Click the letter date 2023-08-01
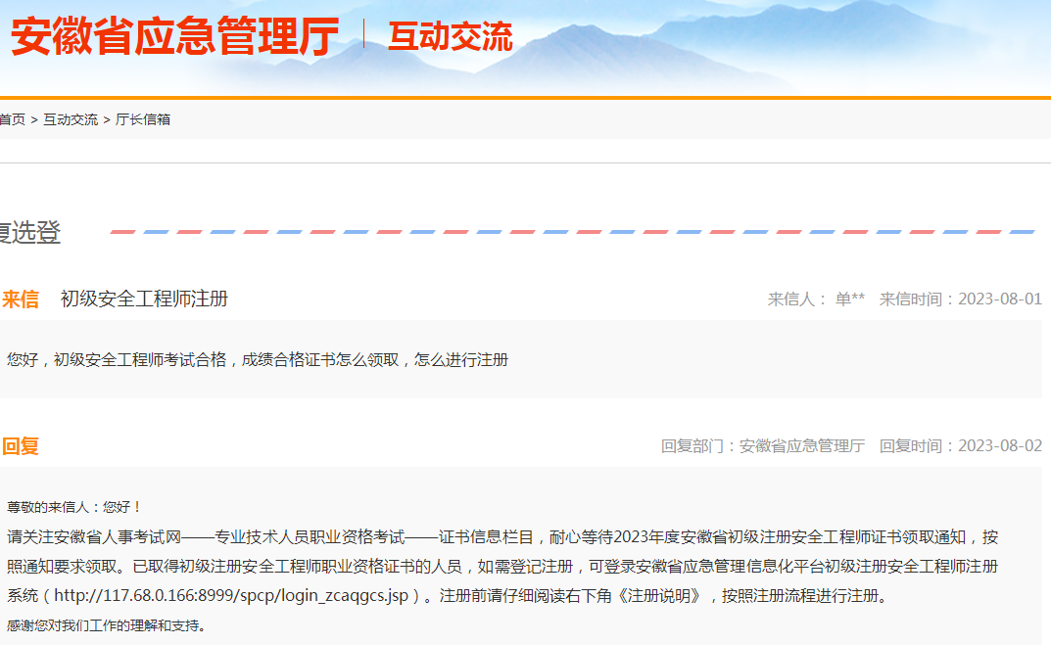 [999, 299]
